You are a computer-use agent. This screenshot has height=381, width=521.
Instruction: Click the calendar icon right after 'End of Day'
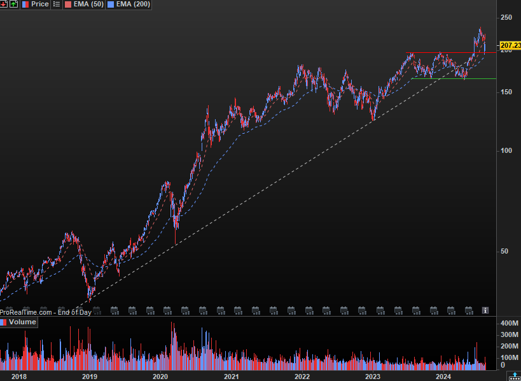(x=97, y=311)
